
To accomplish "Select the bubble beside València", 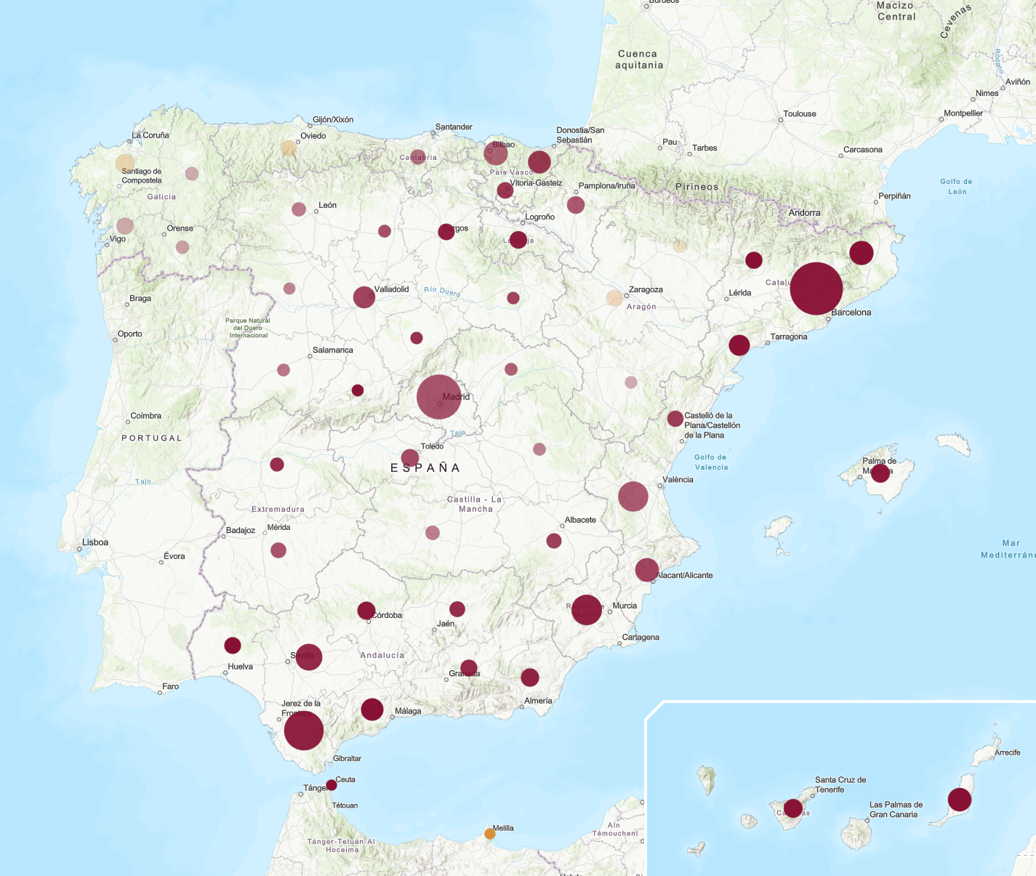I will [x=633, y=497].
